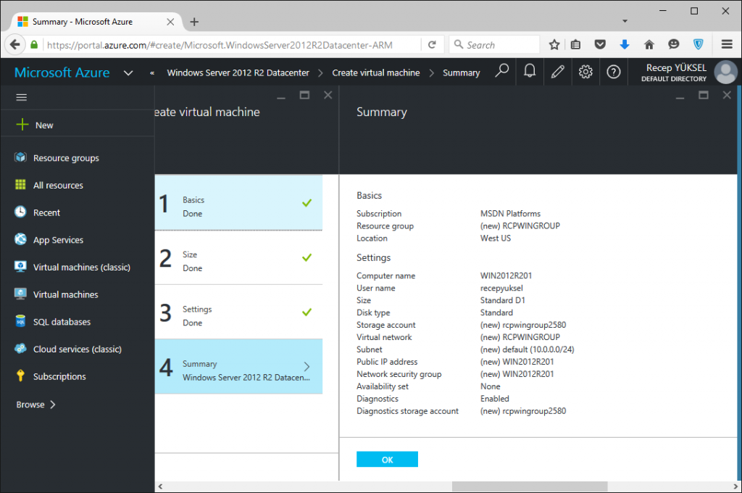
Task: Click the Firefox address bar URL
Action: 220,45
